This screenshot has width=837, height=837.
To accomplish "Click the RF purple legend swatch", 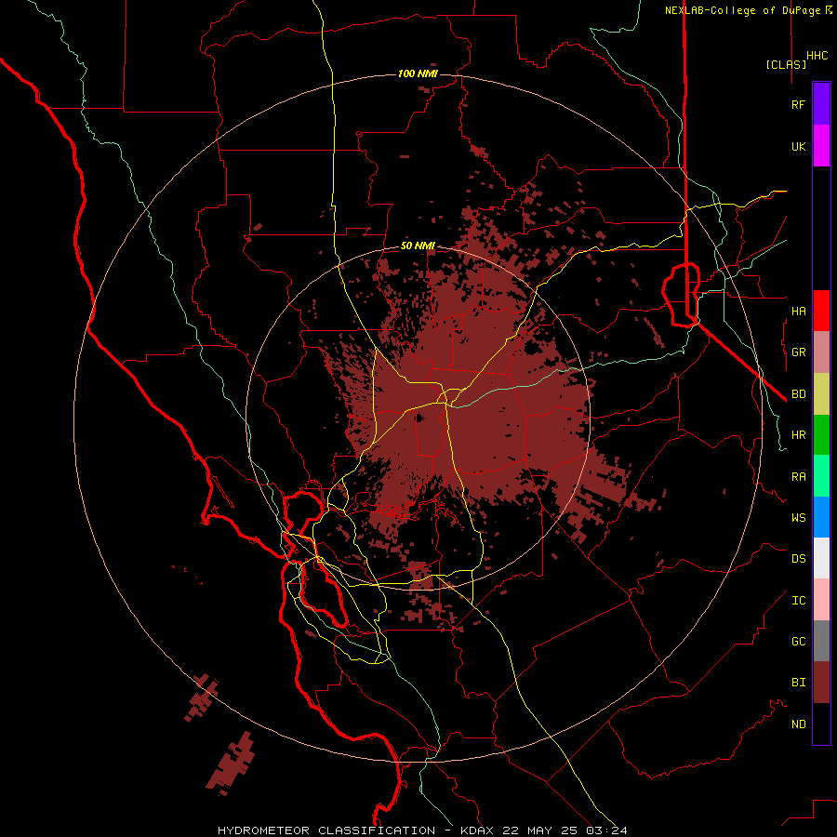I will (821, 104).
